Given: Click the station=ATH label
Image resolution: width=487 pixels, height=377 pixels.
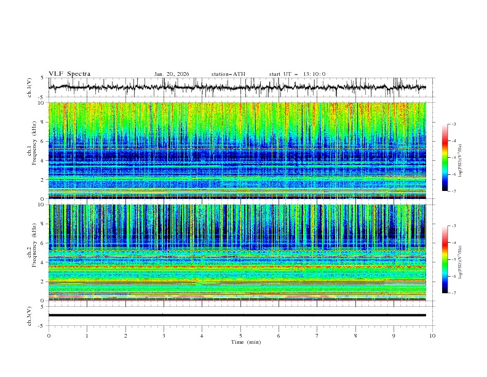Looking at the screenshot, I should tap(228, 74).
